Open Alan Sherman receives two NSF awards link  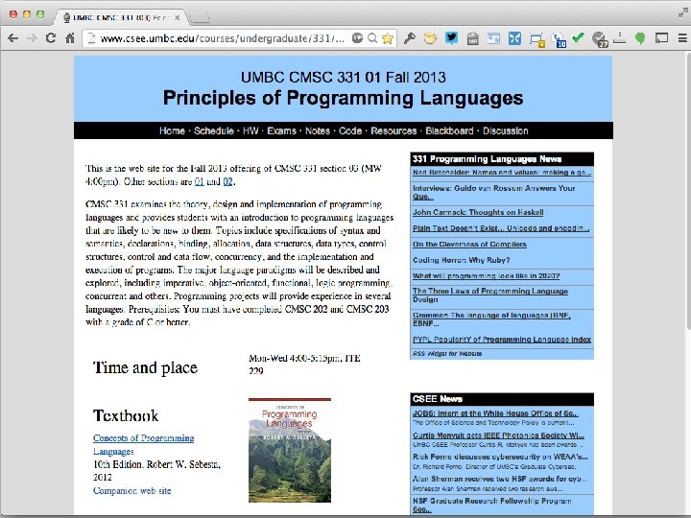click(500, 479)
